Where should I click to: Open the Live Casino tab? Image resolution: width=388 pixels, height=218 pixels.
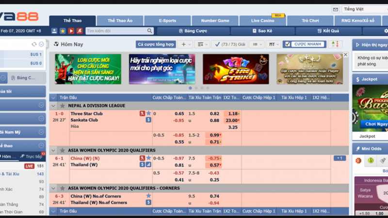tap(262, 21)
